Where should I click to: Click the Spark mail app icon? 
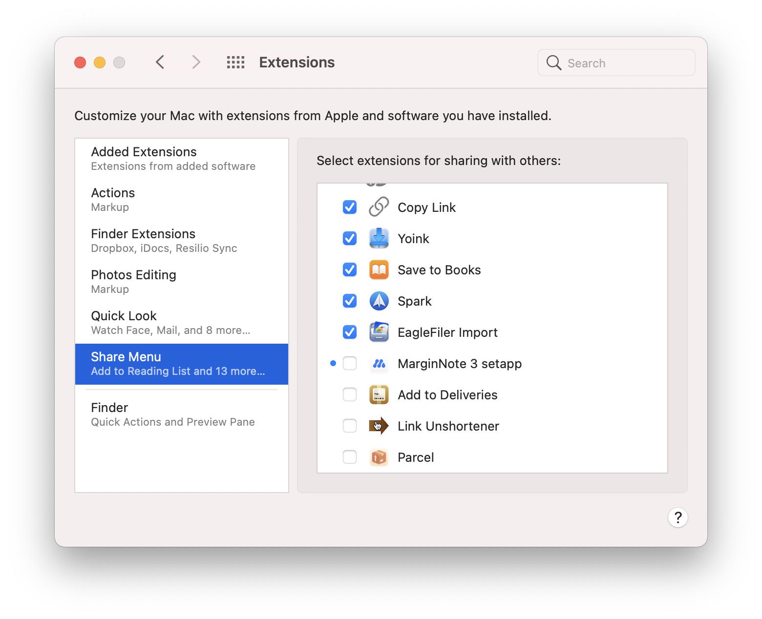pos(379,301)
